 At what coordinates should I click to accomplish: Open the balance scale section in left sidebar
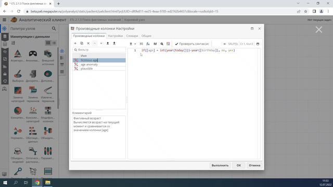click(x=5, y=89)
